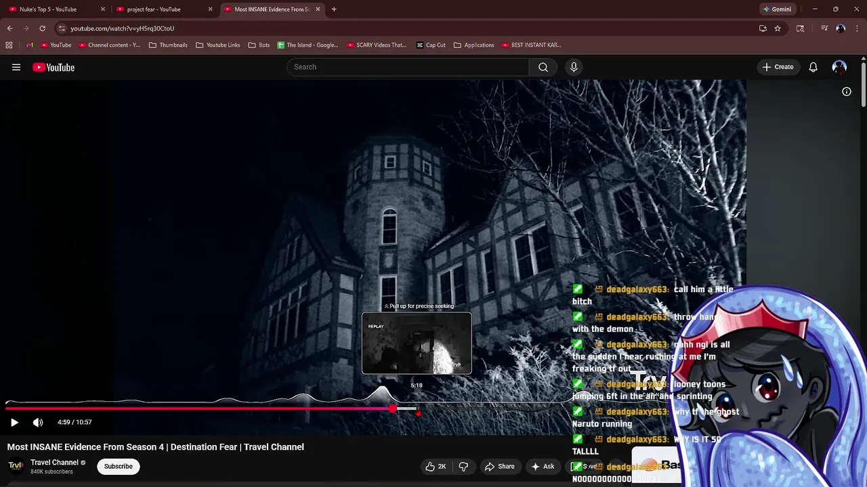Open account avatar menu on YouTube
The image size is (867, 487).
pos(839,67)
